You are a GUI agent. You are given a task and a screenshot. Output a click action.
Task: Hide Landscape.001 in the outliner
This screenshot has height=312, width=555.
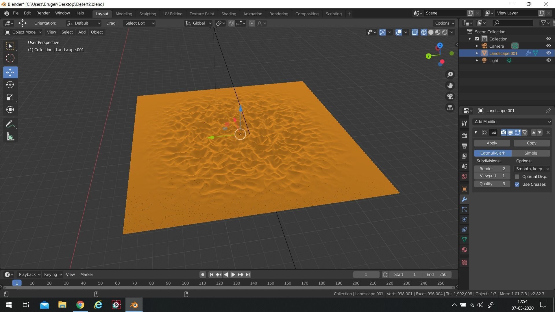pos(548,53)
